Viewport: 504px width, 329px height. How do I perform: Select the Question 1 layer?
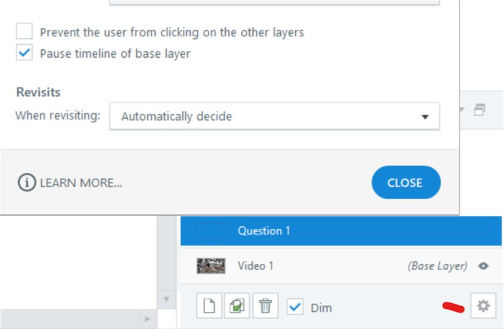pos(341,231)
